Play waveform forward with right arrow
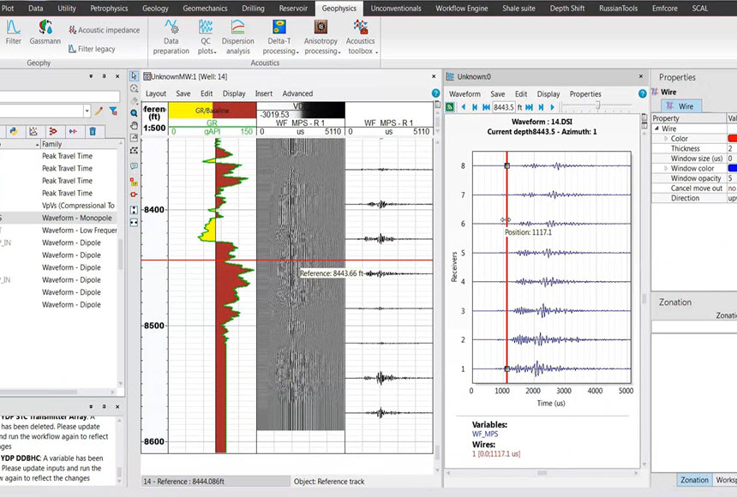Image resolution: width=737 pixels, height=497 pixels. (552, 107)
